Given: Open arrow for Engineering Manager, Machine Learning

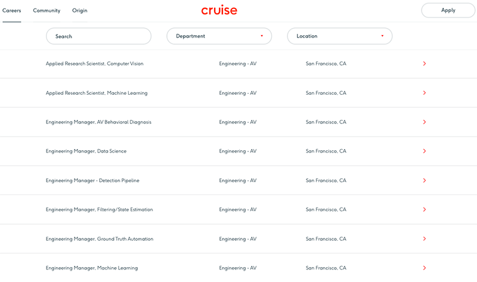Looking at the screenshot, I should (x=424, y=268).
